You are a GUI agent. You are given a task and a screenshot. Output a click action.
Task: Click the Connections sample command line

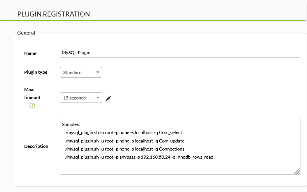pos(125,149)
